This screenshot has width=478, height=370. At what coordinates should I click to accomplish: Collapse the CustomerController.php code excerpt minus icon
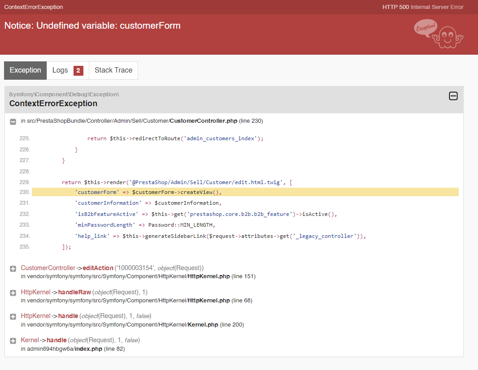[x=13, y=121]
